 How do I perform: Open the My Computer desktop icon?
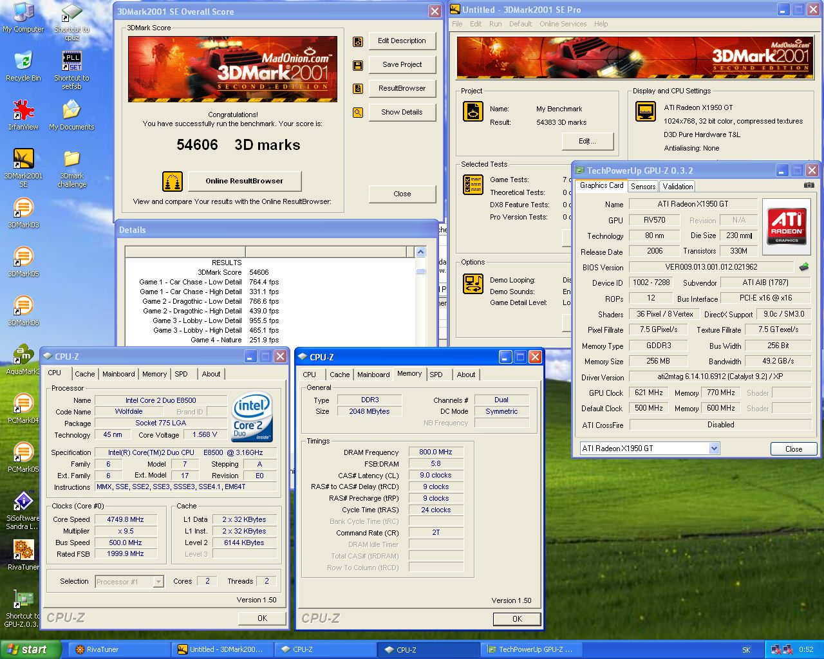[23, 18]
